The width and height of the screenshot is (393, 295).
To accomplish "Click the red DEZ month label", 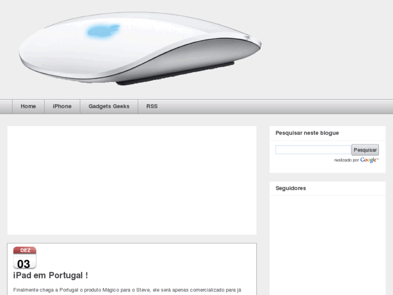I will click(x=25, y=250).
